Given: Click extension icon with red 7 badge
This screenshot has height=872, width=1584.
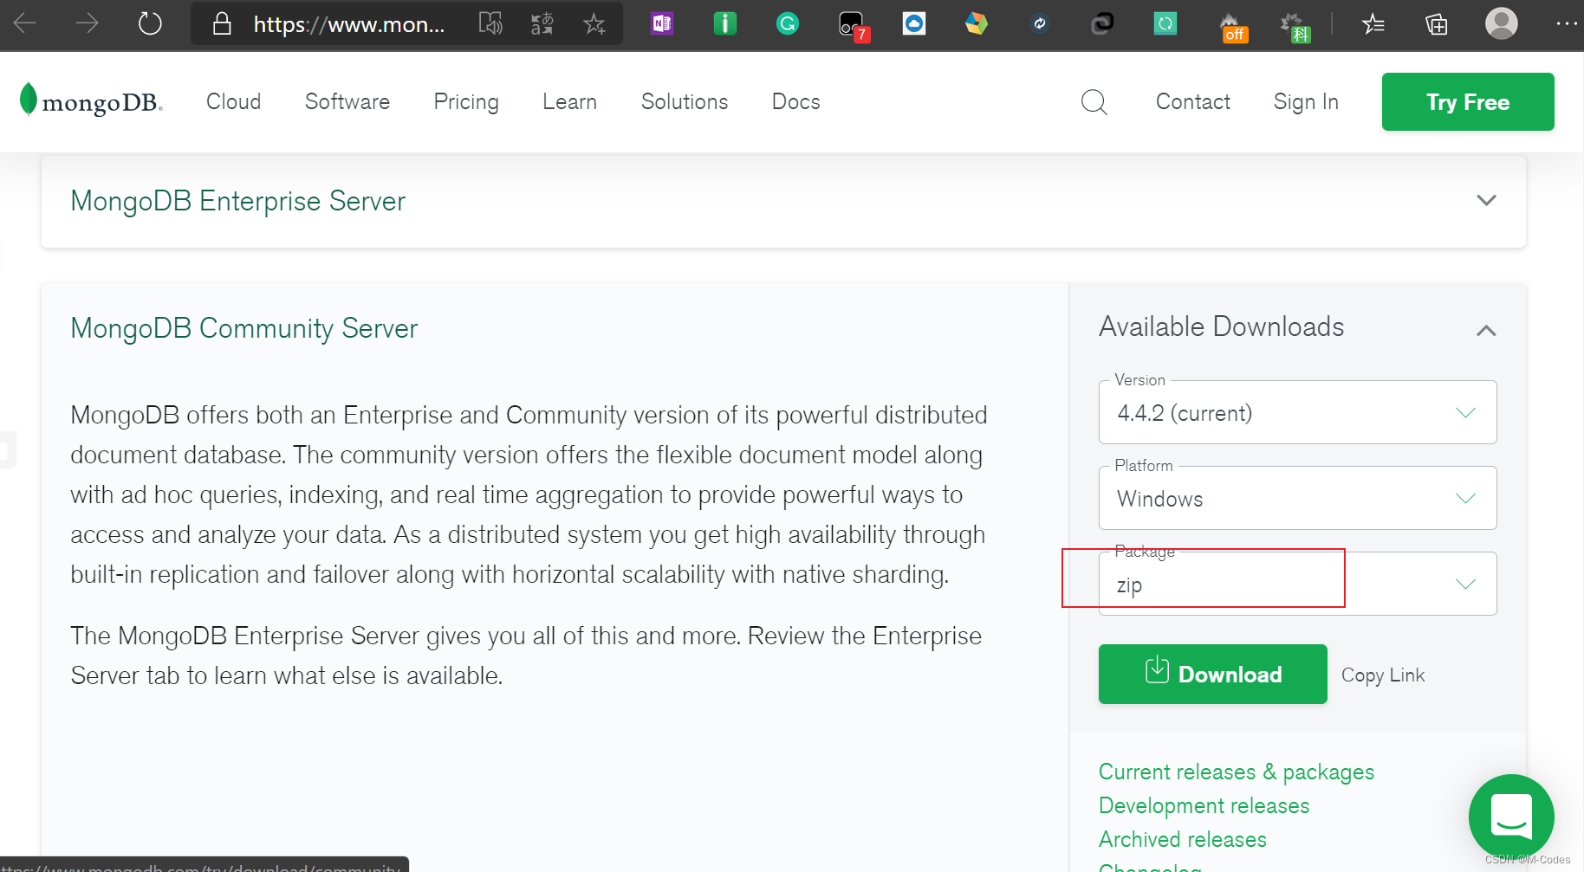Looking at the screenshot, I should pos(853,26).
